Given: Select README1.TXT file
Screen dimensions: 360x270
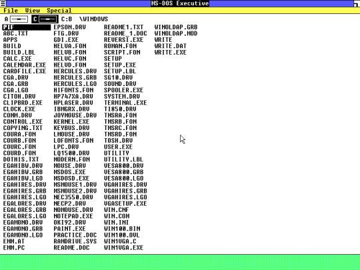Looking at the screenshot, I should pos(124,27).
